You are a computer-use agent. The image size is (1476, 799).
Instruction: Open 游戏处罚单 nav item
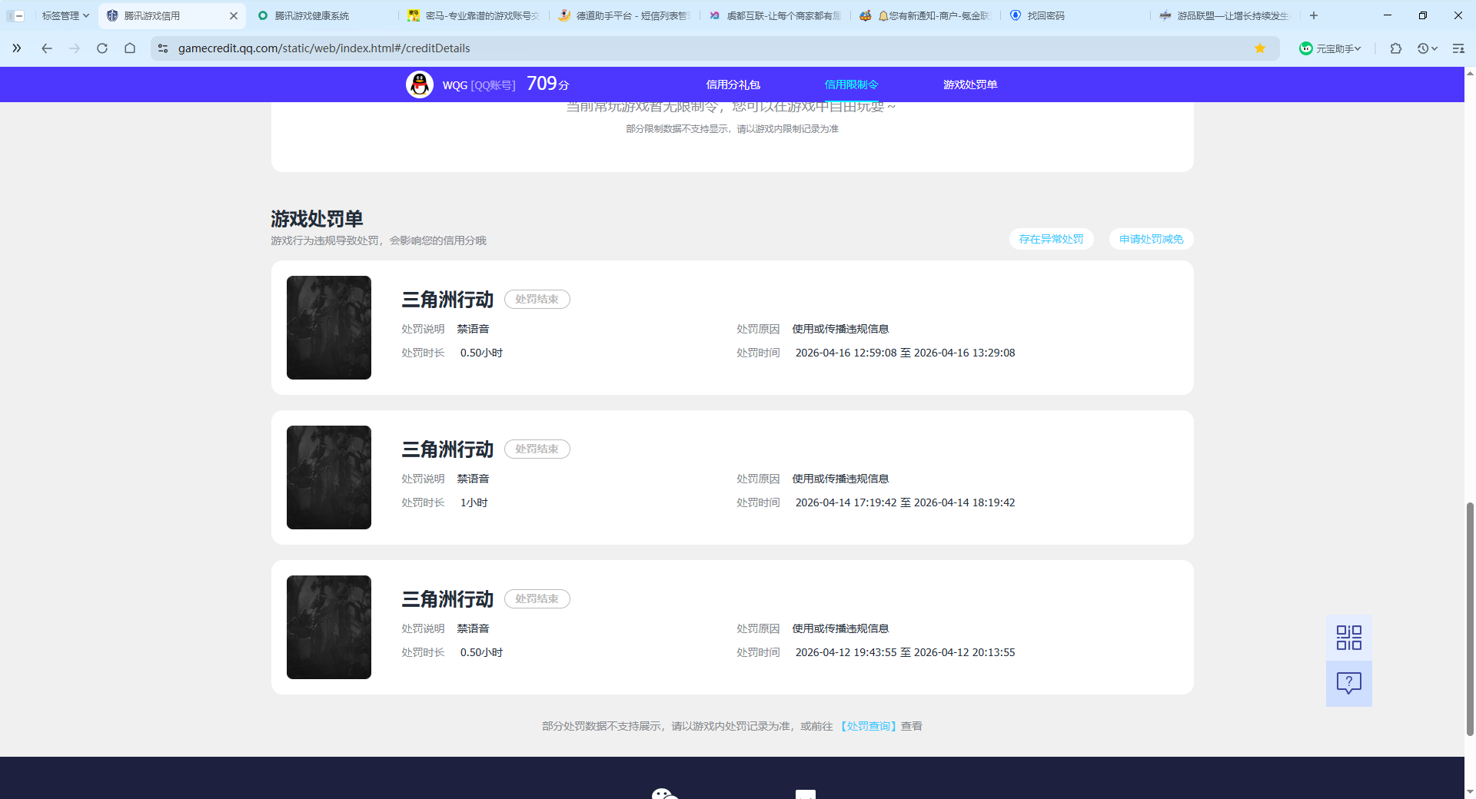970,85
